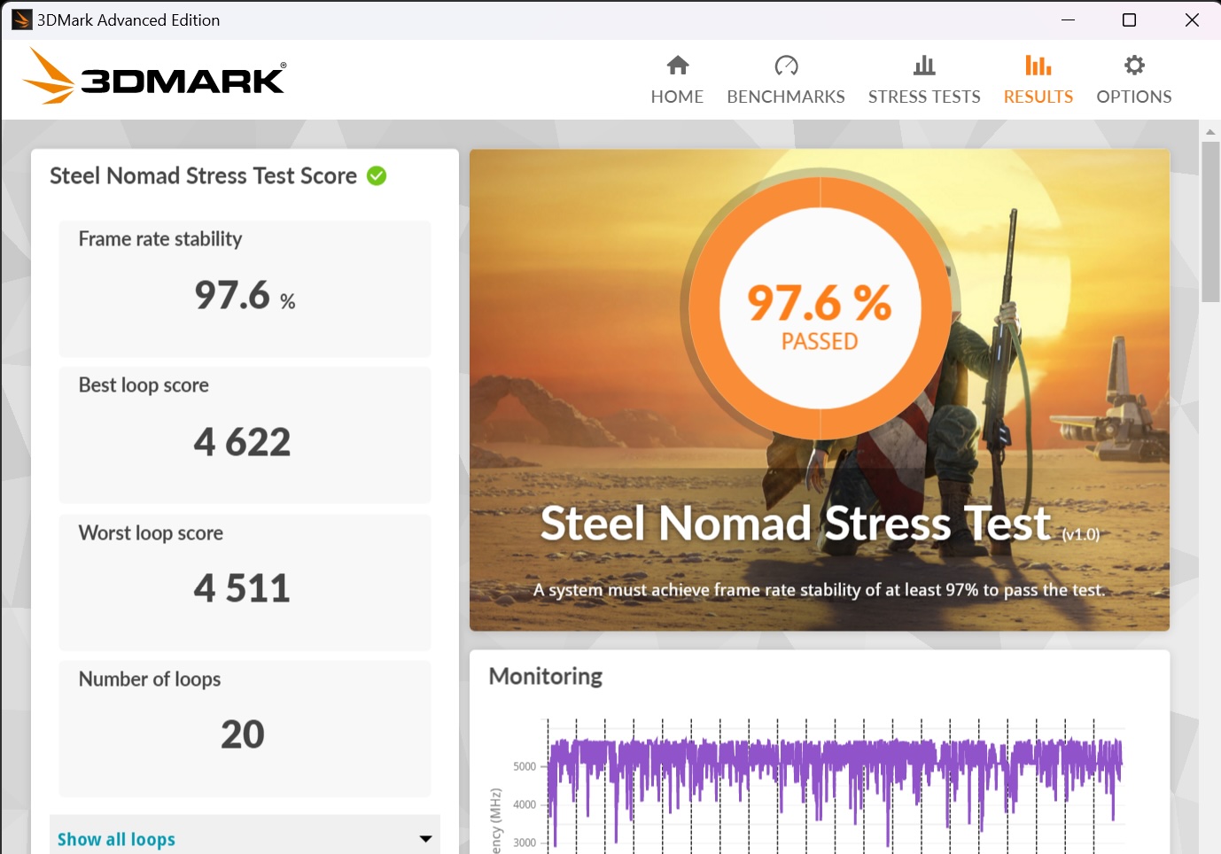Click the Best loop score label

click(x=144, y=385)
